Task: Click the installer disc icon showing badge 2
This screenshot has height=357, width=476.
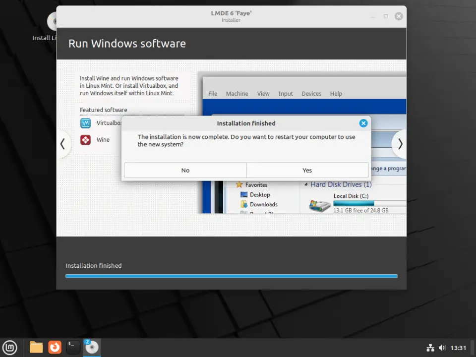Action: 92,347
